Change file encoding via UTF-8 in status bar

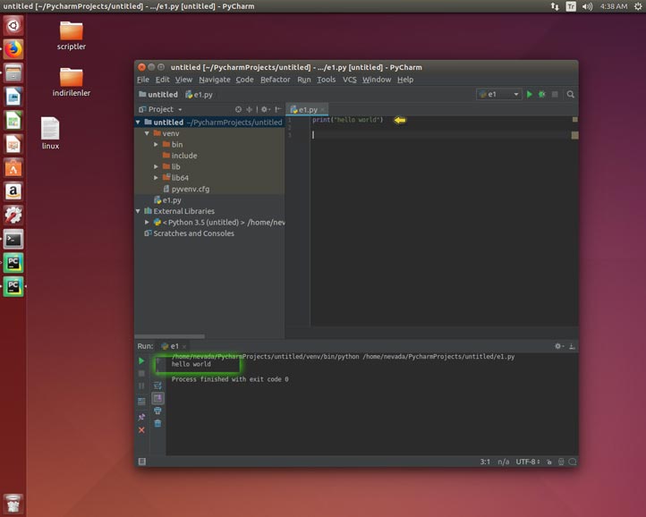click(528, 462)
